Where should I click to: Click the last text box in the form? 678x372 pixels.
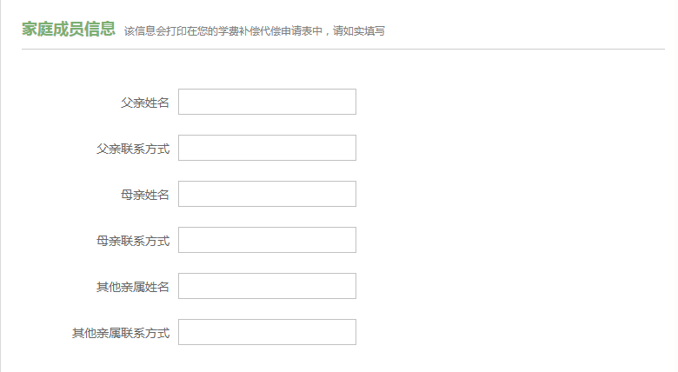point(267,332)
